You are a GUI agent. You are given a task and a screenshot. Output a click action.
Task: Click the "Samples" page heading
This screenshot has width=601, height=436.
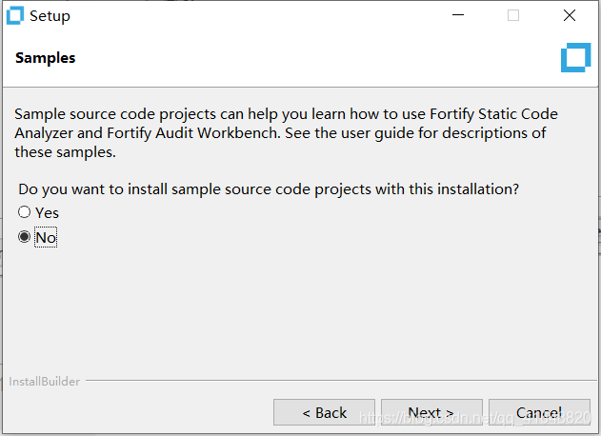pos(46,58)
